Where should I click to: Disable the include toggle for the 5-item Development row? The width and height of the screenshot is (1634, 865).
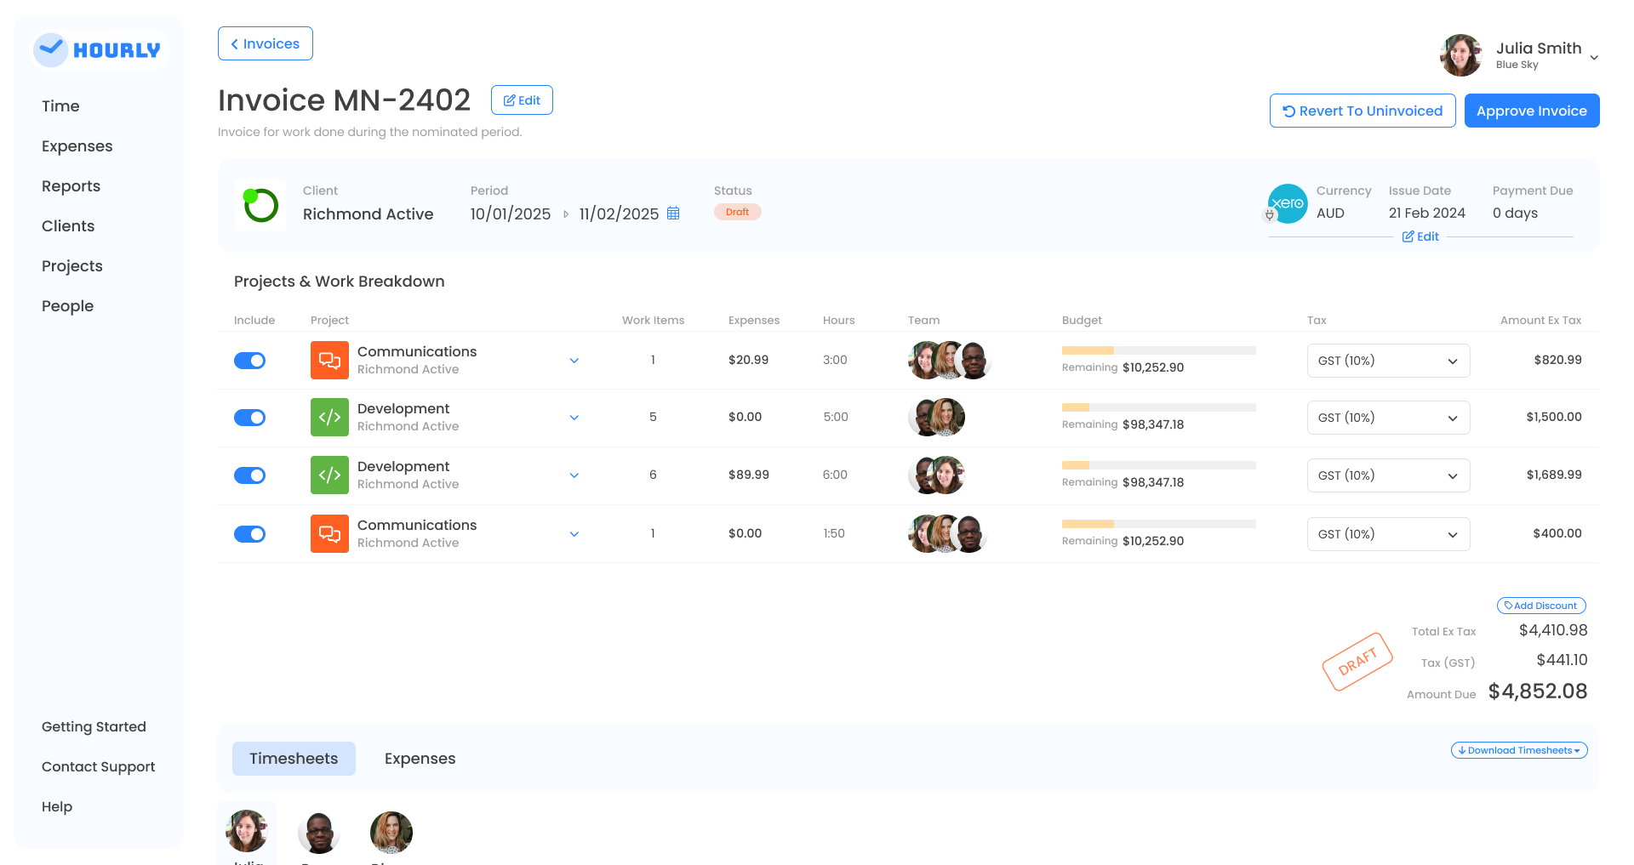coord(249,418)
